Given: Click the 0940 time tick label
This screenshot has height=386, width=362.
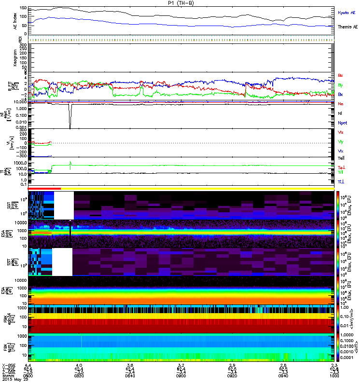Looking at the screenshot, I should pyautogui.click(x=283, y=376).
